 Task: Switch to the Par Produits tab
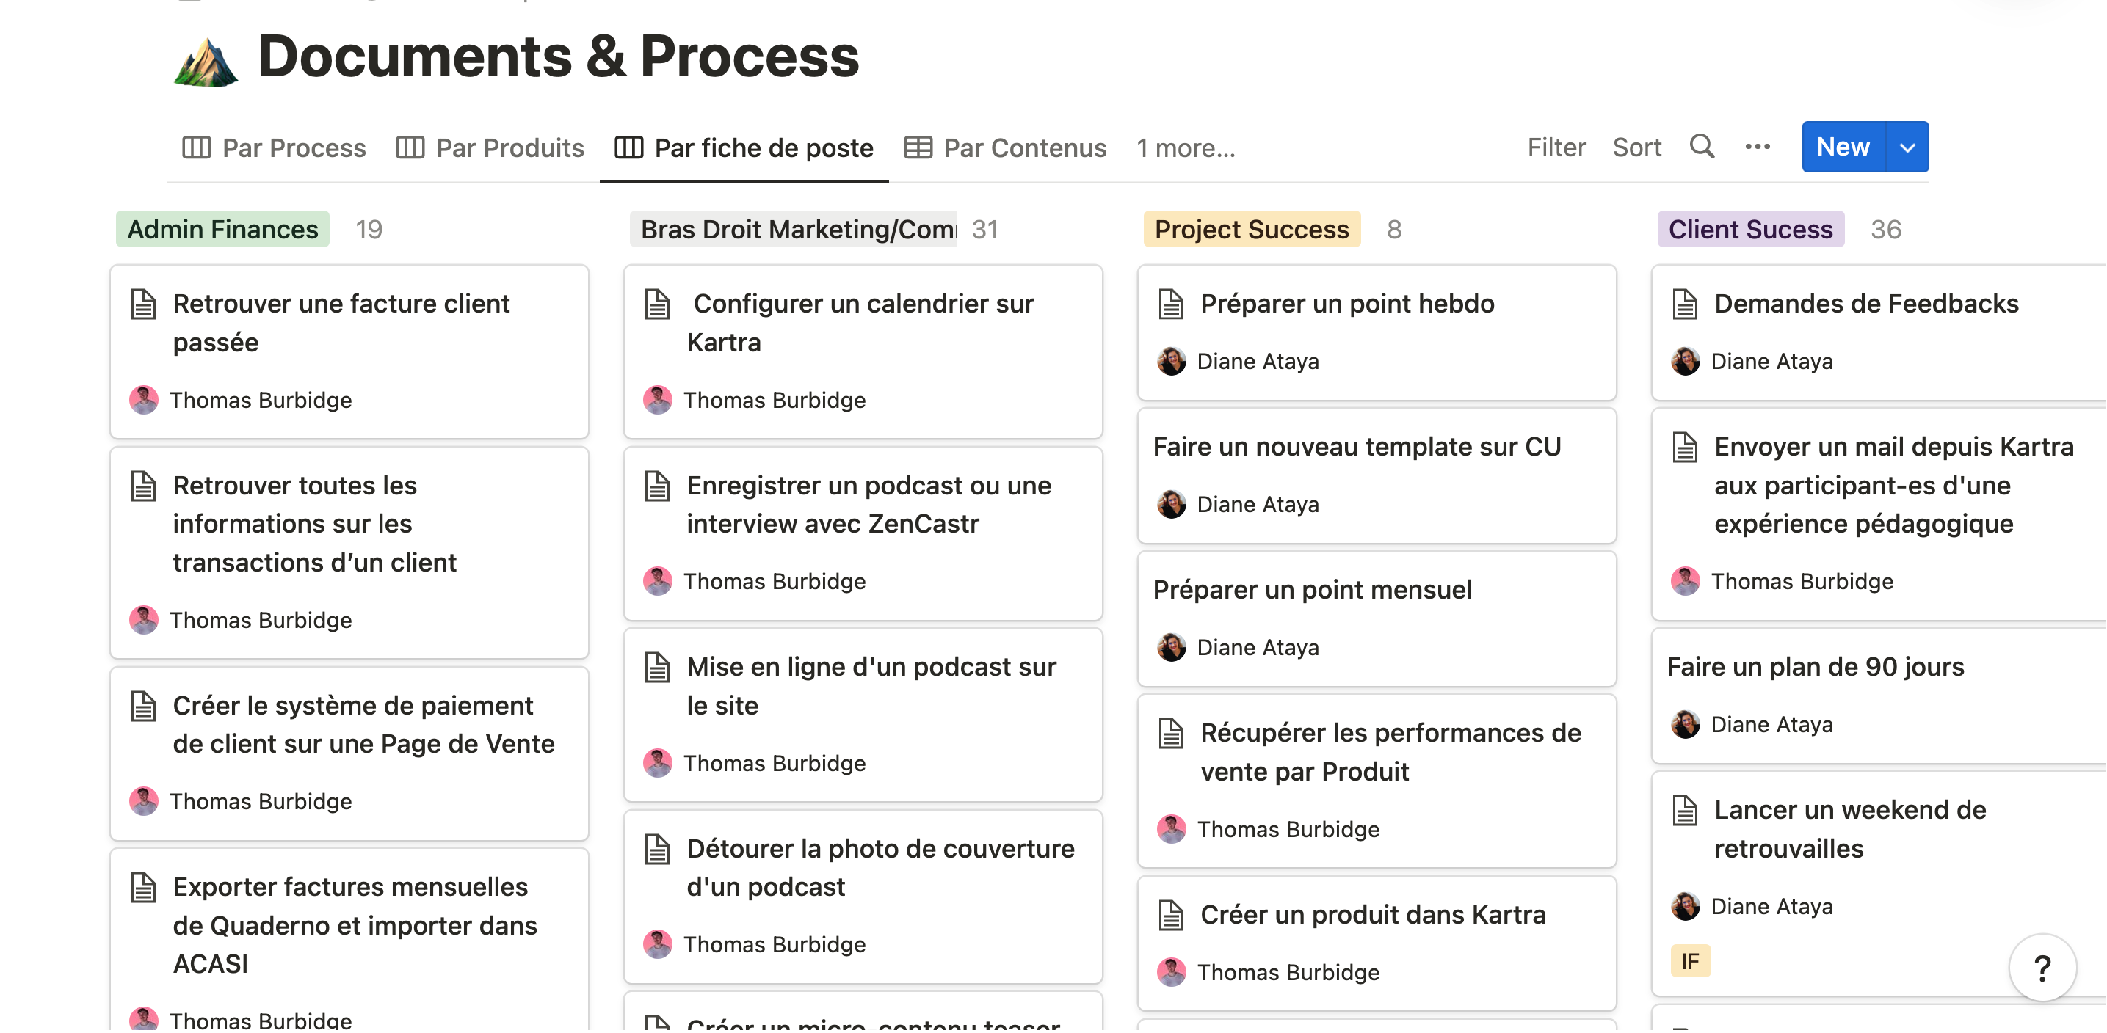[509, 148]
